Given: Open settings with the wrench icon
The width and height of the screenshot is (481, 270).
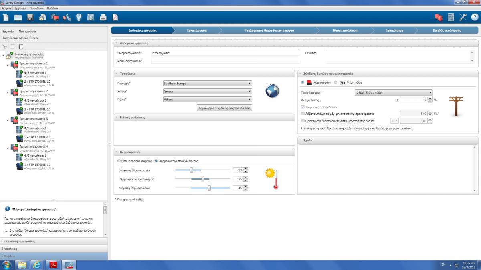Looking at the screenshot, I should (463, 17).
